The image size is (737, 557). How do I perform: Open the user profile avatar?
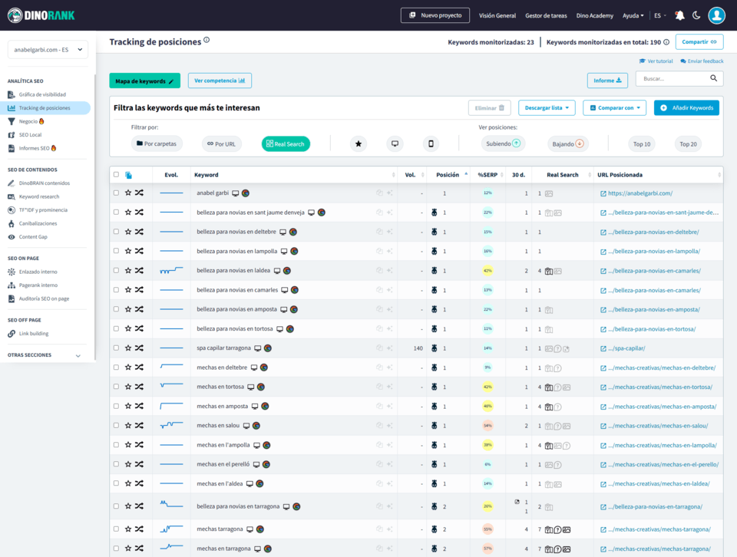[x=716, y=15]
